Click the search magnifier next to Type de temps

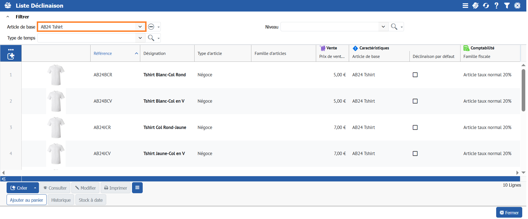pyautogui.click(x=151, y=38)
